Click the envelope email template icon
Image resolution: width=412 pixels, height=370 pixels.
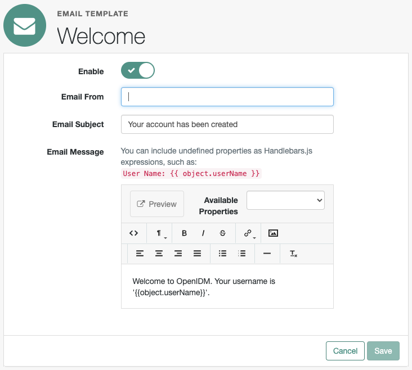(25, 25)
